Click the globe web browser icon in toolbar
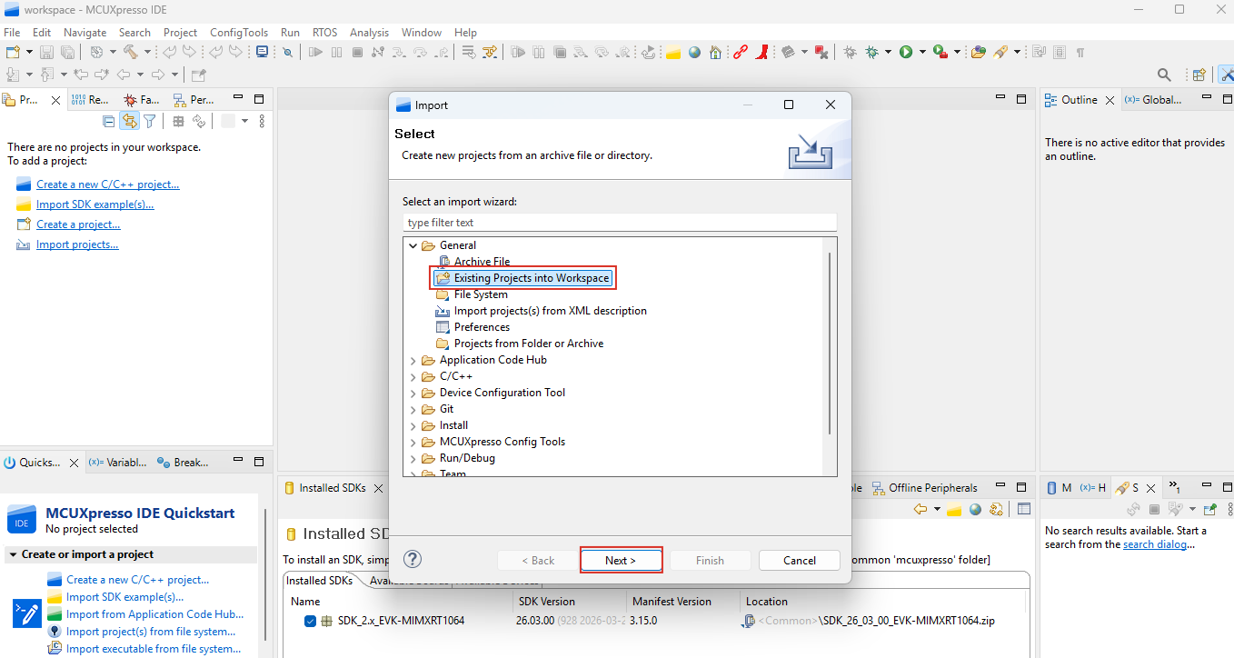 694,52
